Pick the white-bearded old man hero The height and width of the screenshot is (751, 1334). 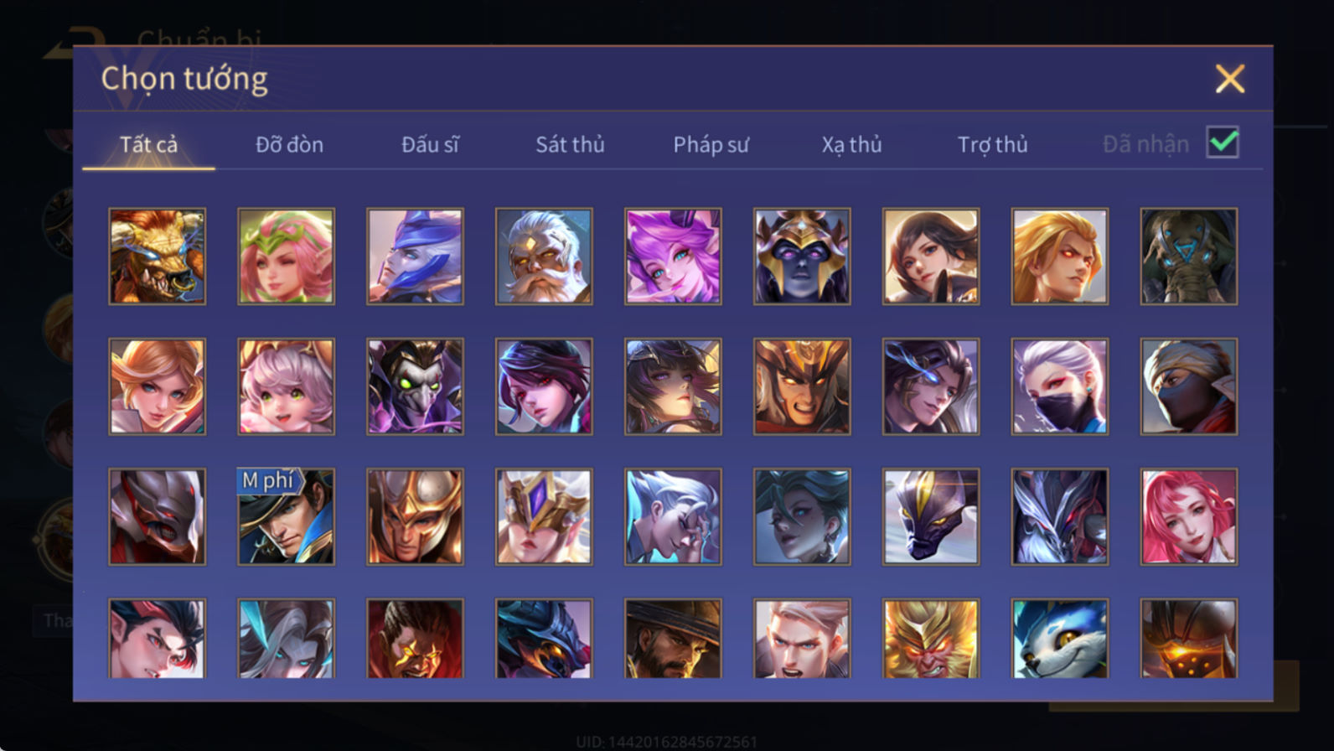[x=544, y=256]
